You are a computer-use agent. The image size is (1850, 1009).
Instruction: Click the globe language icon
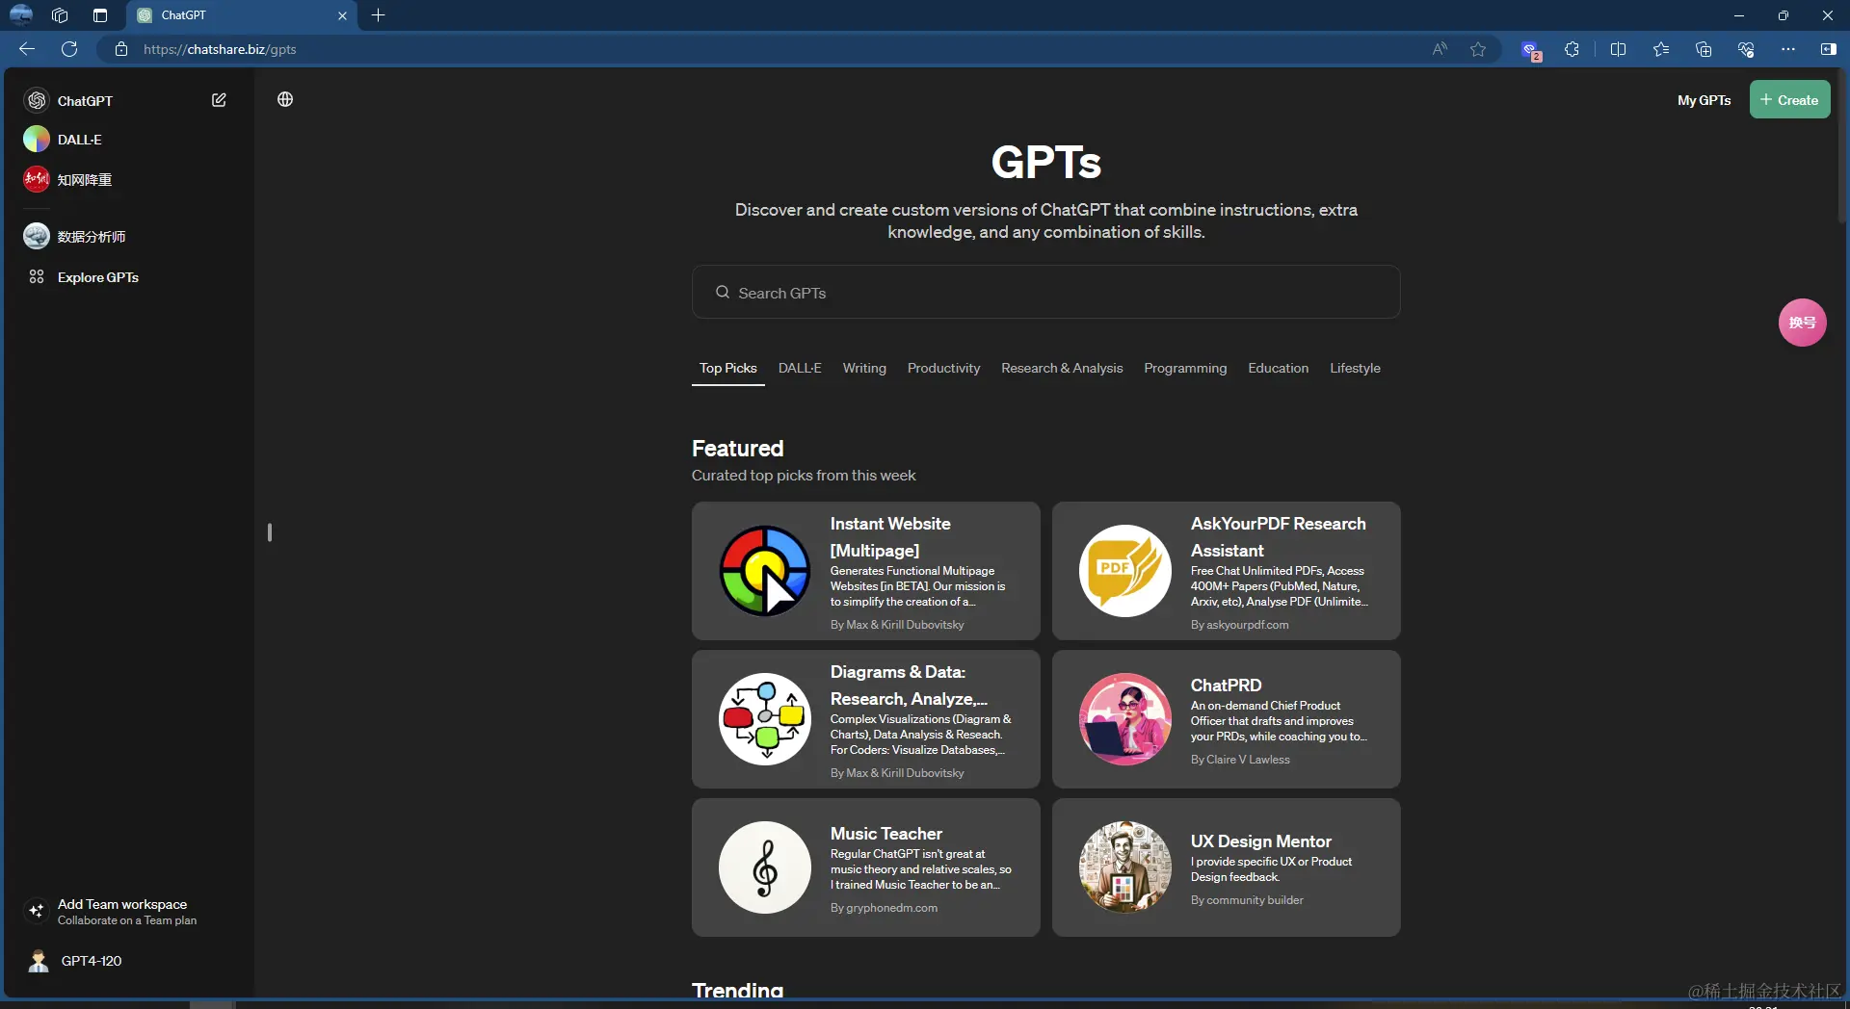pos(285,99)
